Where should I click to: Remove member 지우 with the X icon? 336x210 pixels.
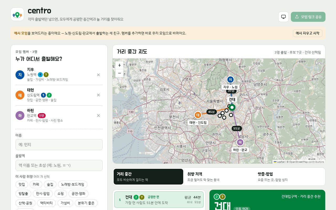(x=98, y=75)
